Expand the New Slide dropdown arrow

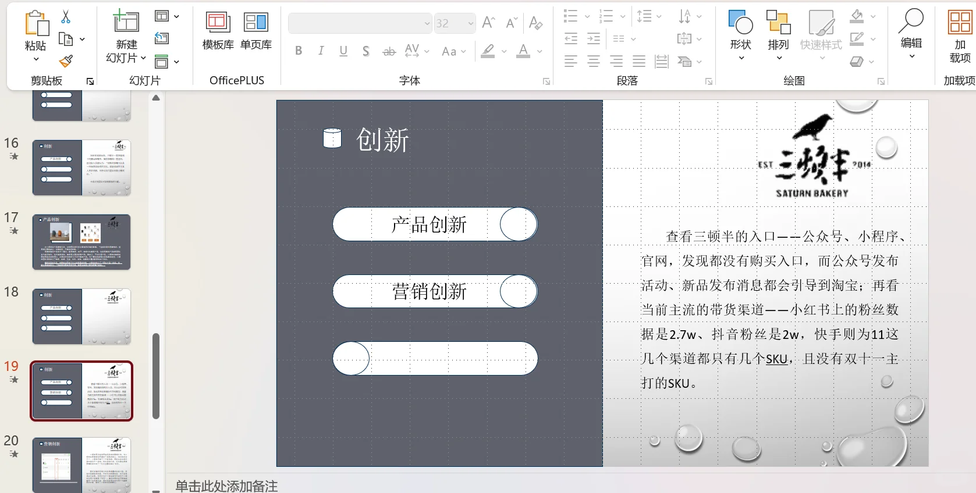[x=143, y=58]
